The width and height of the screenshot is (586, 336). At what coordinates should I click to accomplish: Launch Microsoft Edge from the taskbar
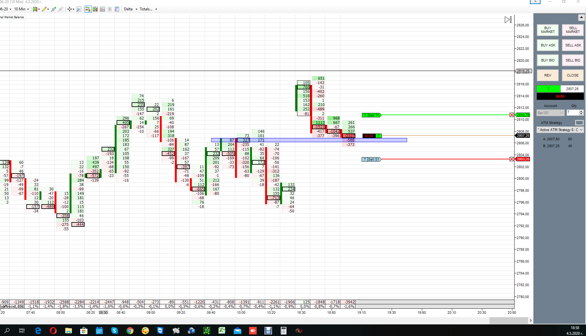[x=38, y=330]
